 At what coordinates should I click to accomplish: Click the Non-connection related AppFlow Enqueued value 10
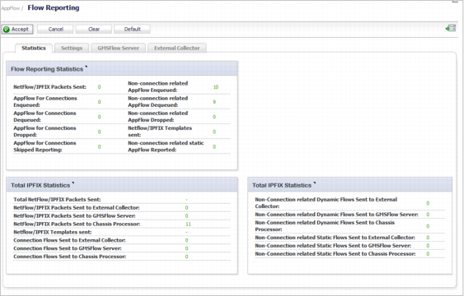click(216, 87)
